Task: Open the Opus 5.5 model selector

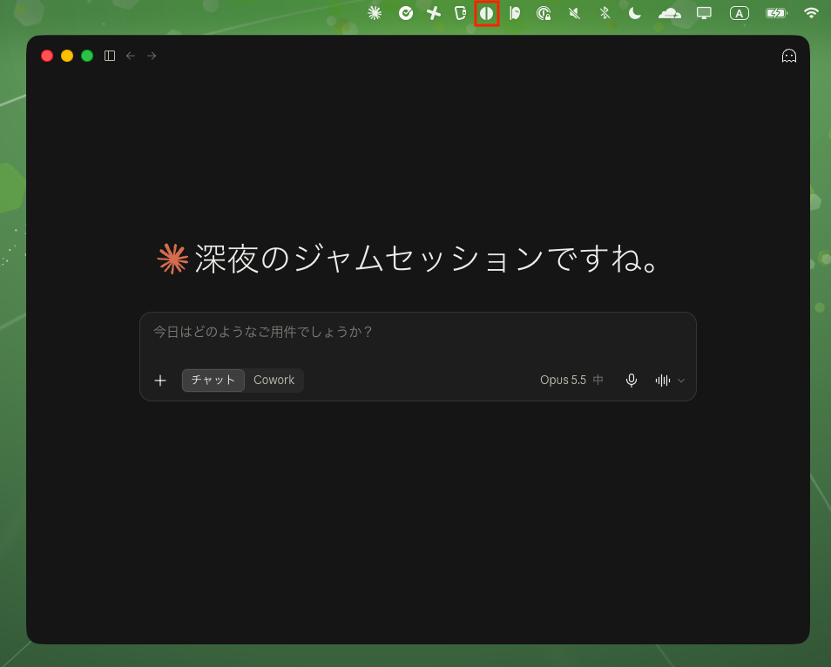Action: (571, 381)
